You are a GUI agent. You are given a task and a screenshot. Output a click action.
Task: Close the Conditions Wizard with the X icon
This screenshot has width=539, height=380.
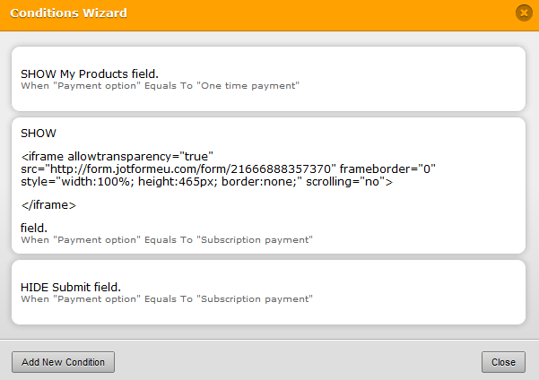pos(523,13)
